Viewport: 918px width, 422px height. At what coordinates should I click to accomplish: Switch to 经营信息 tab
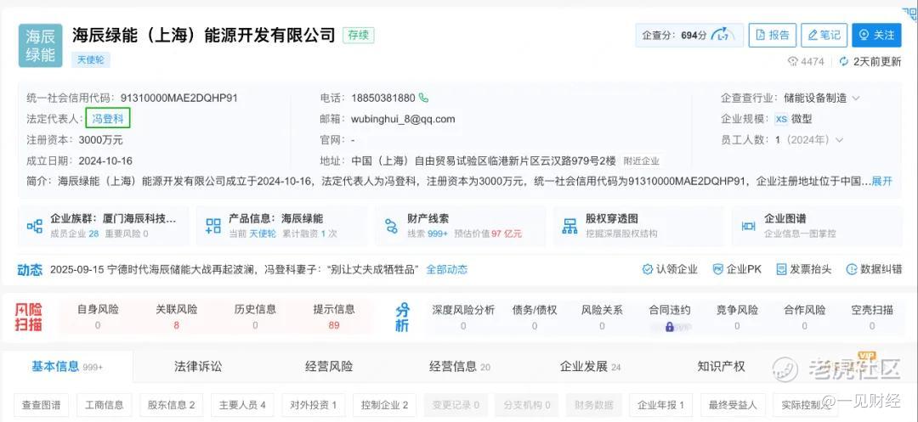pos(460,367)
